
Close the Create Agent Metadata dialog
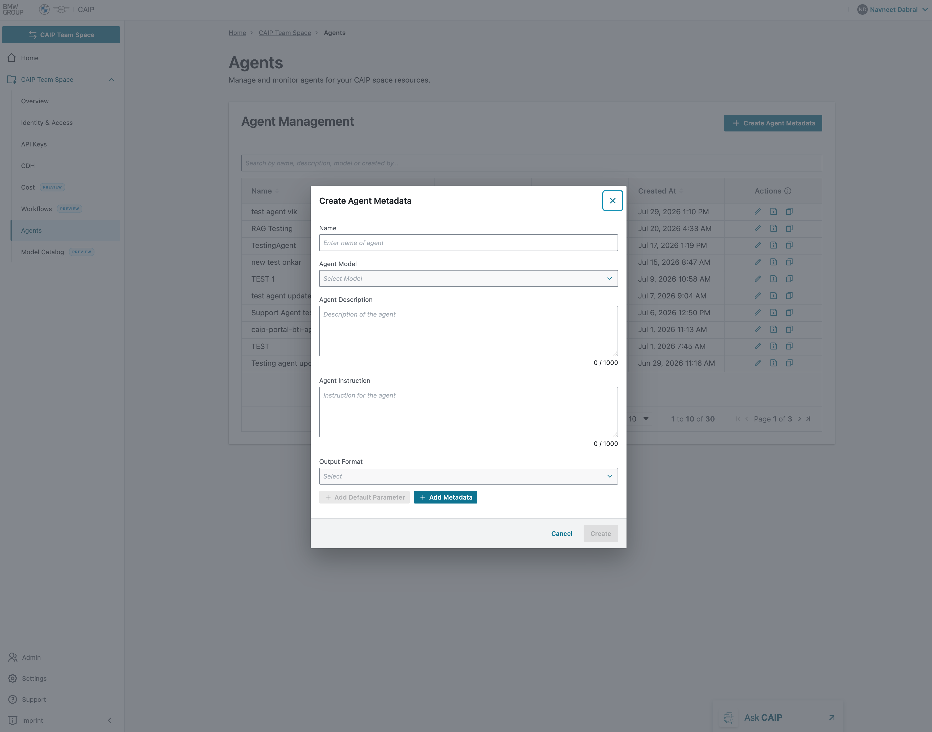point(613,201)
